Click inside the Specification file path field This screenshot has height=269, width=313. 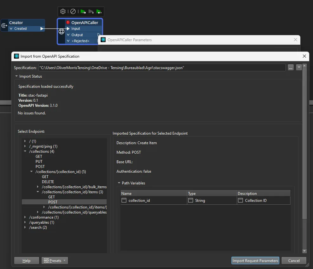[162, 68]
